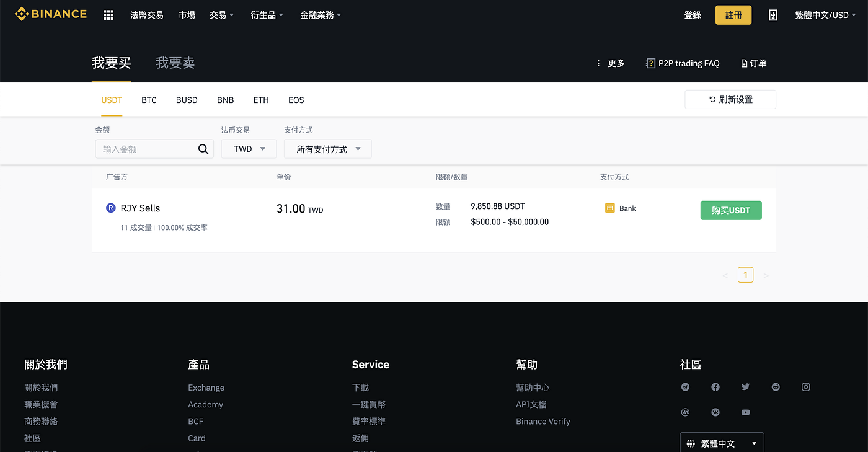This screenshot has height=452, width=868.
Task: Switch to the 我要卖 tab
Action: pyautogui.click(x=175, y=63)
